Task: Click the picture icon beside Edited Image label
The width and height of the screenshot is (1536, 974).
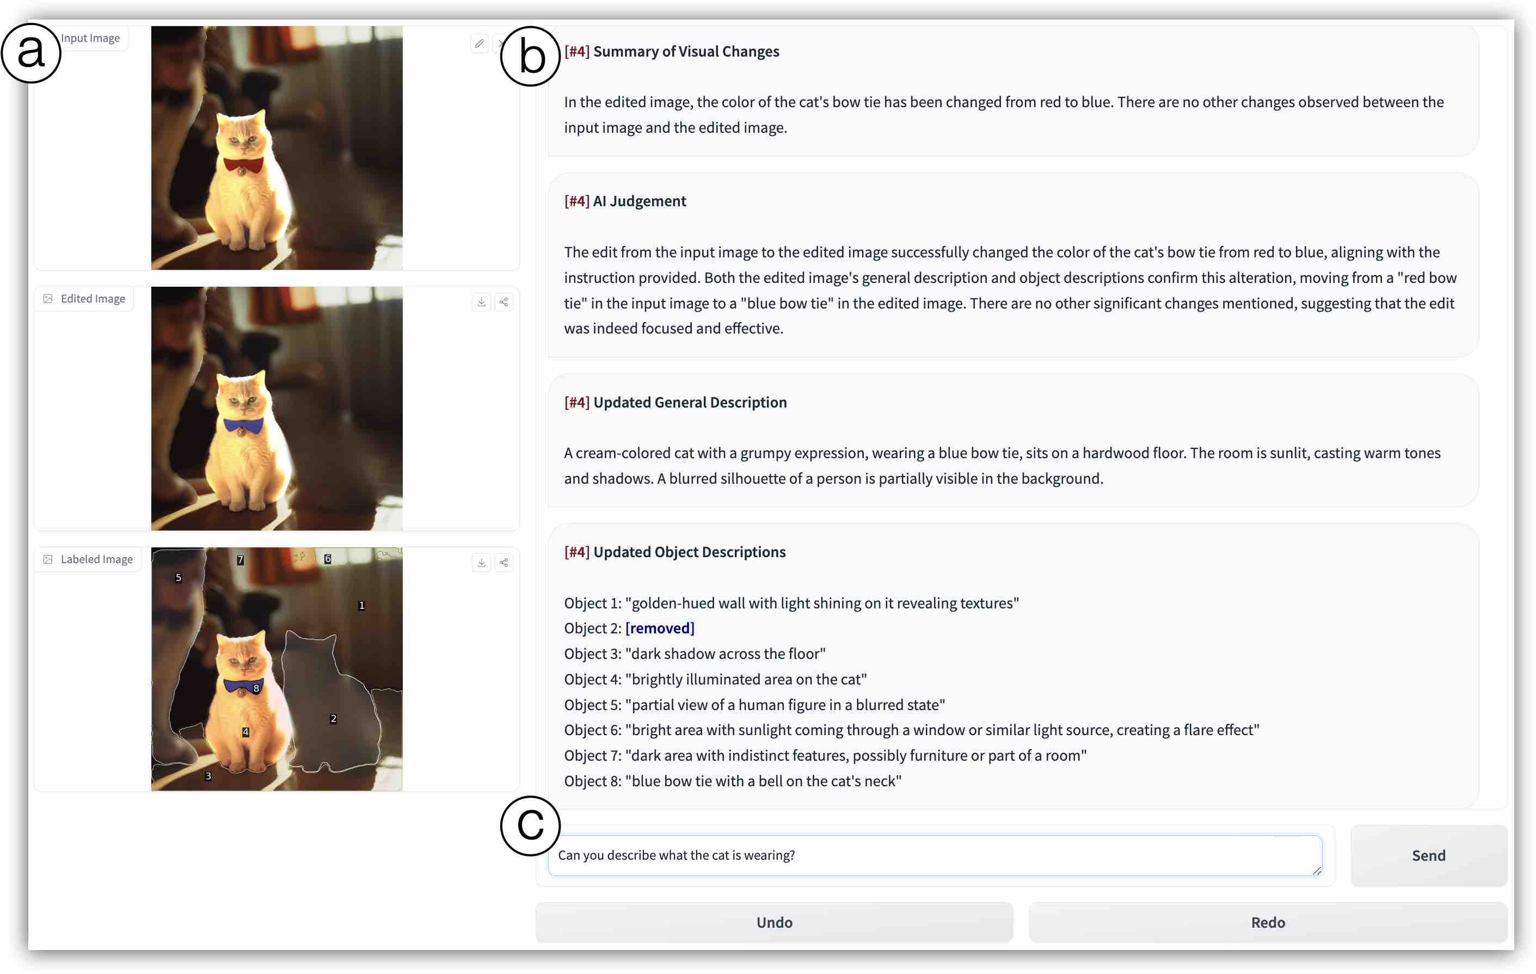Action: [x=48, y=299]
